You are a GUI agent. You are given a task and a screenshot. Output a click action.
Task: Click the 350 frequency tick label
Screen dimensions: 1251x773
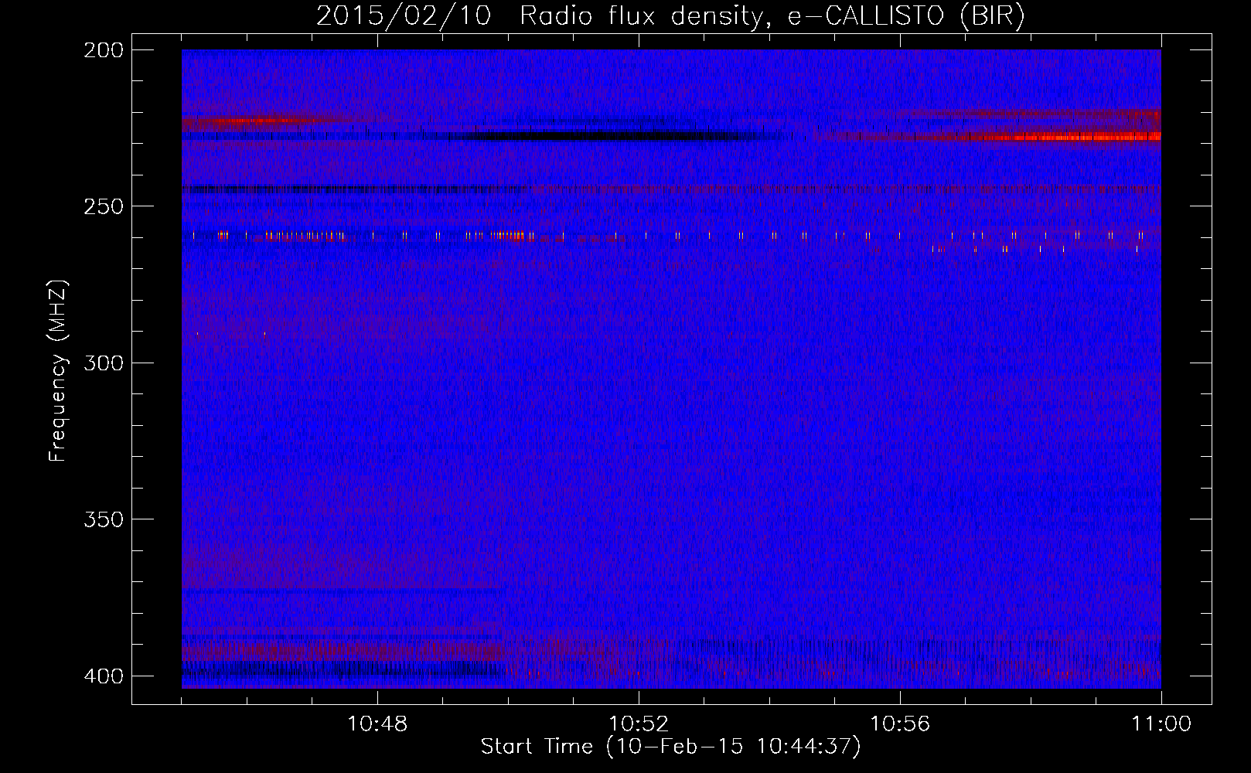coord(104,519)
